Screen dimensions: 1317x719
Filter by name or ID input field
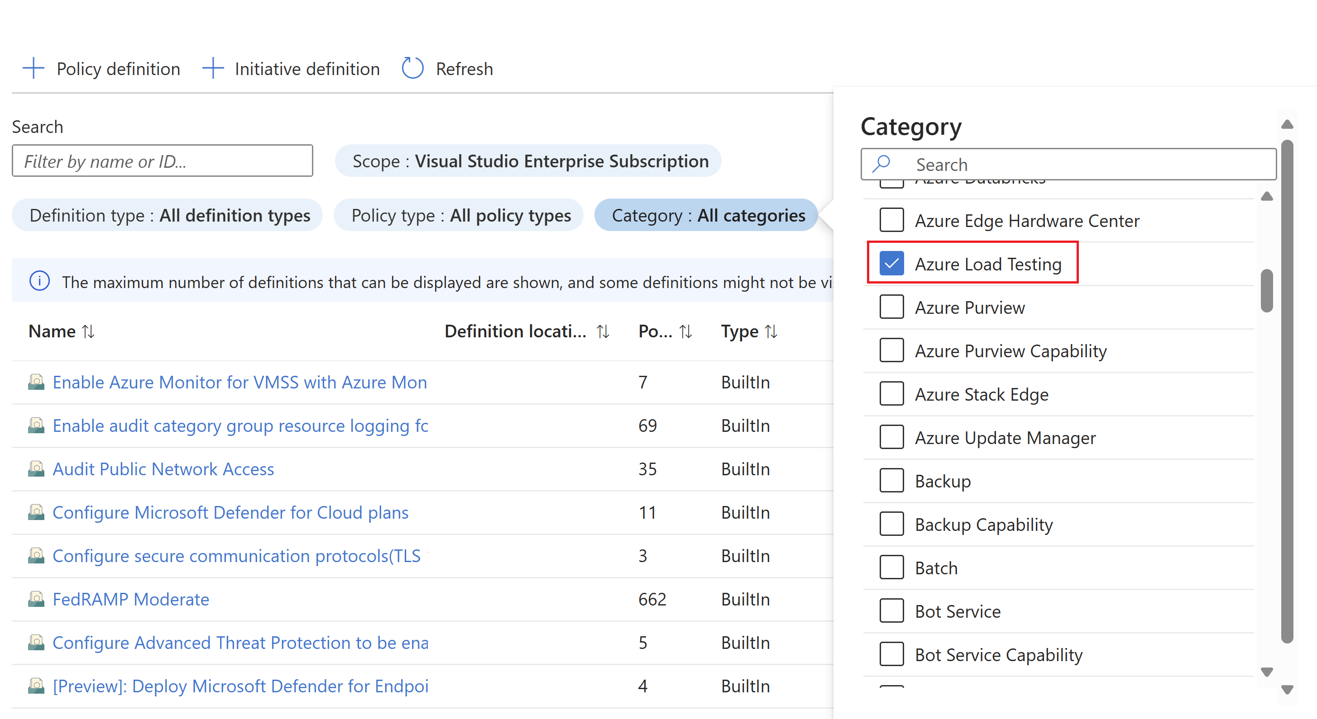(x=164, y=161)
